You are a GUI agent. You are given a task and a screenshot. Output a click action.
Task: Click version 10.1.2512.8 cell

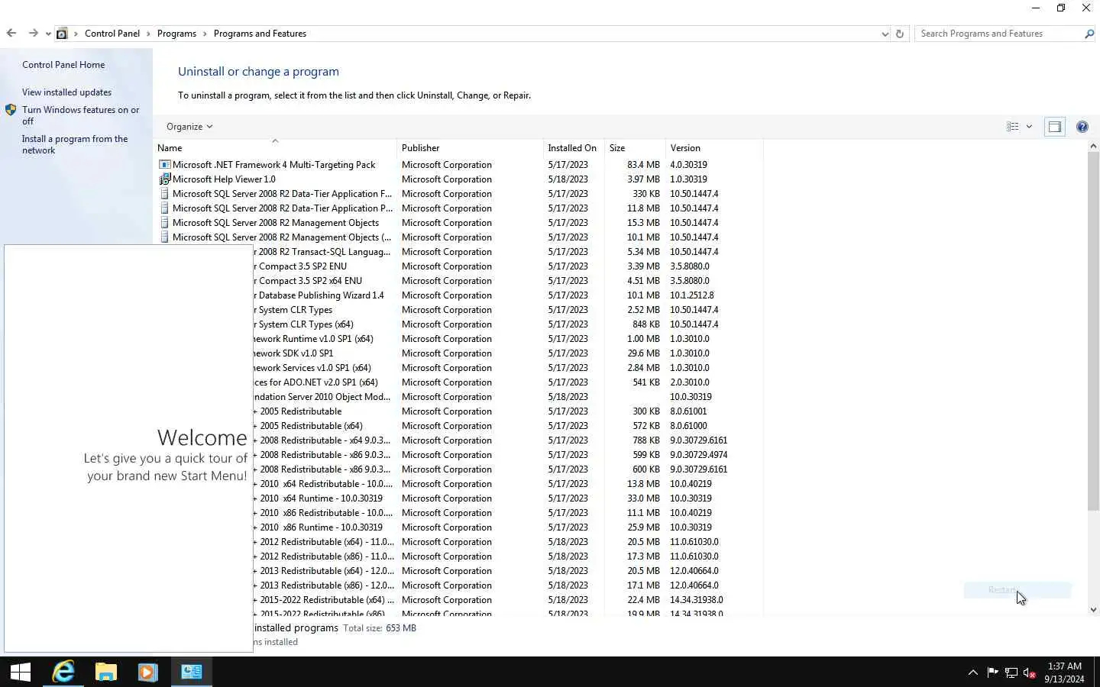coord(692,295)
